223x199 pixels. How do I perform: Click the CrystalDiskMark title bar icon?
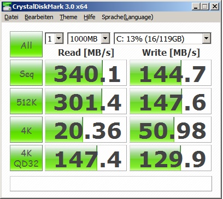(x=7, y=7)
